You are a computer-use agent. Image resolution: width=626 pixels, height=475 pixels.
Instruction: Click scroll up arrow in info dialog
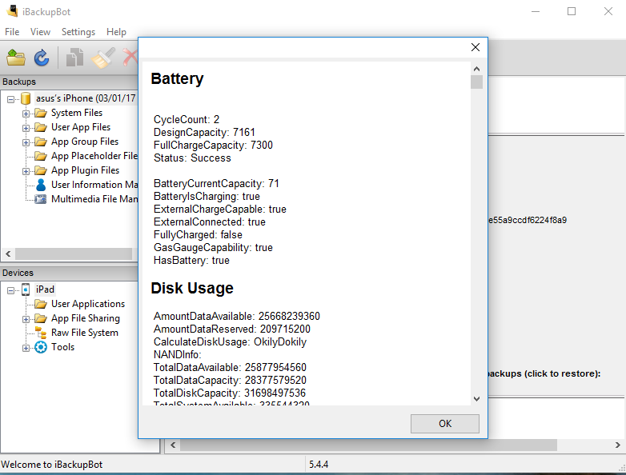pos(476,69)
